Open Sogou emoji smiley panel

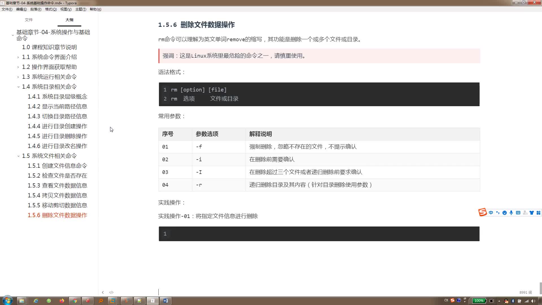504,213
